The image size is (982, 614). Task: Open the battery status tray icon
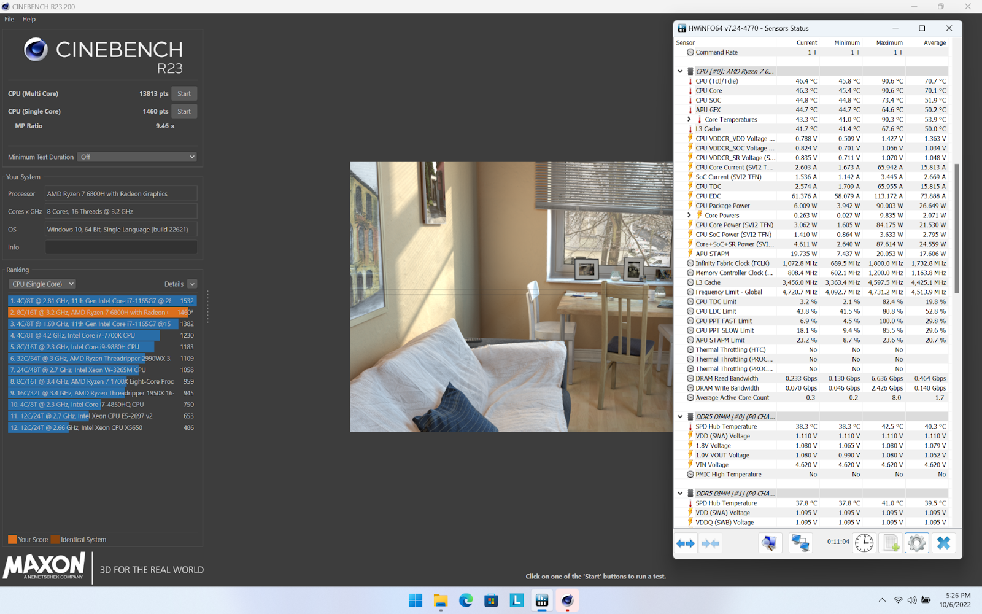(x=926, y=600)
